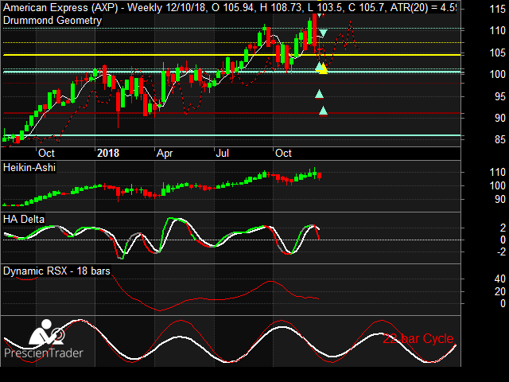
Task: Click the 100 label on Heikin-Ashi axis
Action: click(498, 185)
